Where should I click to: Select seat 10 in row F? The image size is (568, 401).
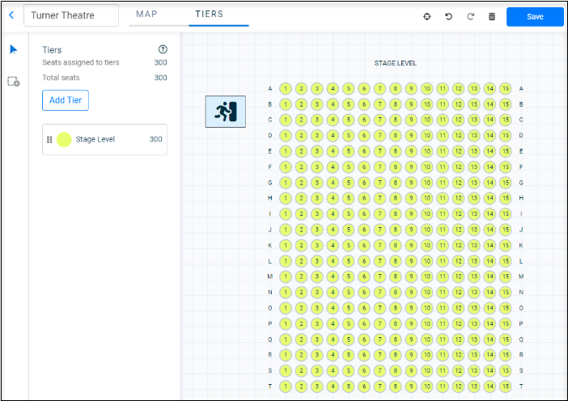point(427,167)
